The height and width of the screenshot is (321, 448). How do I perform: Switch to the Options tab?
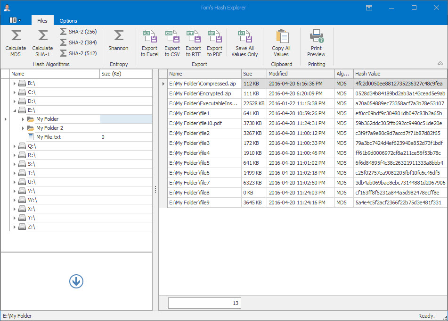pos(68,21)
